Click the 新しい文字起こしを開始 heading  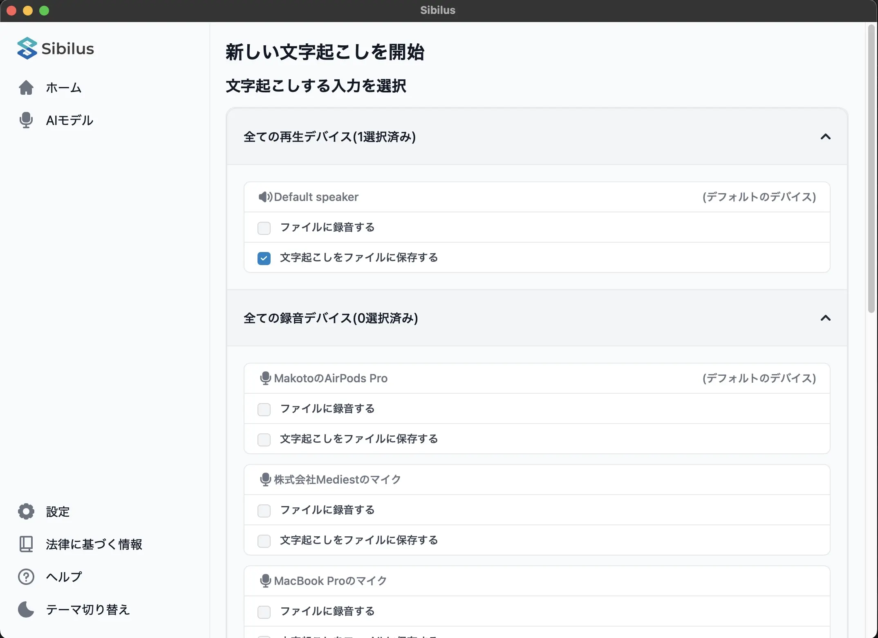(325, 52)
